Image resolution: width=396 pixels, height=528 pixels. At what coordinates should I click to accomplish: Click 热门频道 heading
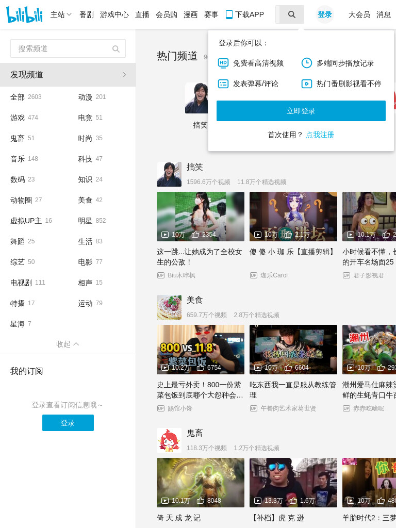tap(177, 56)
